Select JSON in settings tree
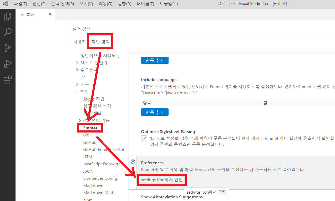The height and width of the screenshot is (201, 335). 88,171
